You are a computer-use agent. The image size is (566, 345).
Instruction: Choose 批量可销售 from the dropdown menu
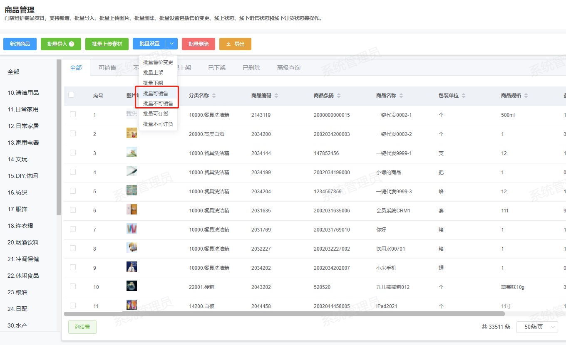point(156,93)
